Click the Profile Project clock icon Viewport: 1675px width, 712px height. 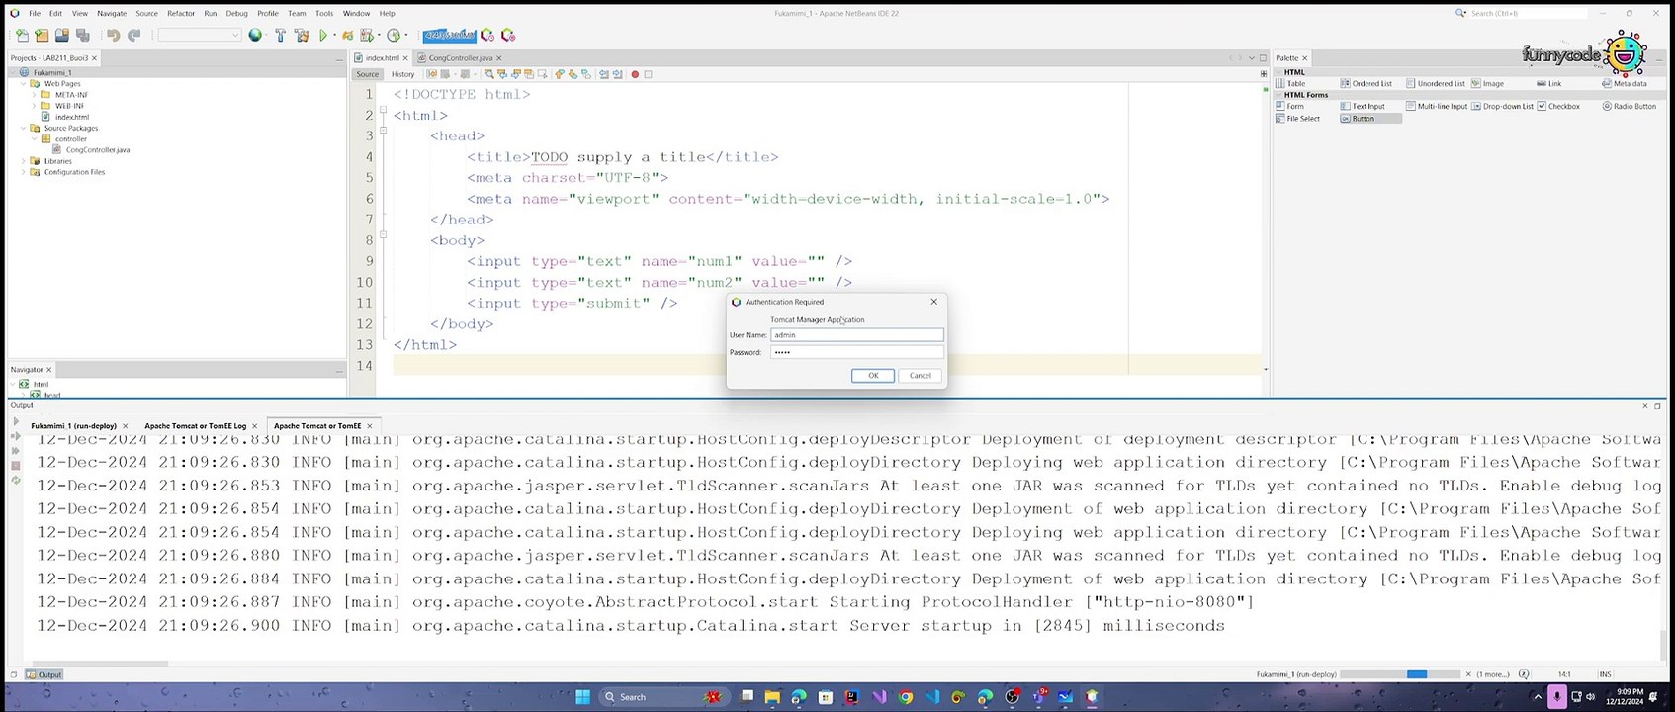[394, 36]
